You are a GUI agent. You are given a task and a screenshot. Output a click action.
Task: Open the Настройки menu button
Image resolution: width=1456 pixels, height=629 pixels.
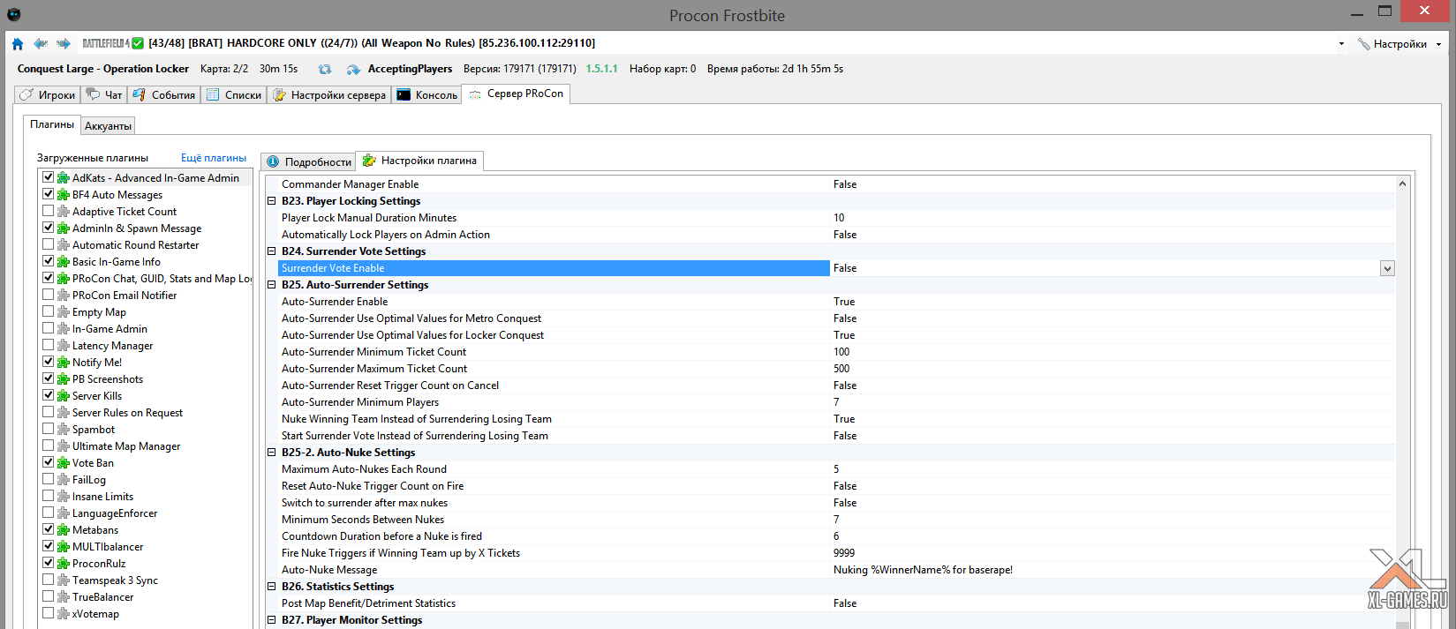click(1399, 44)
